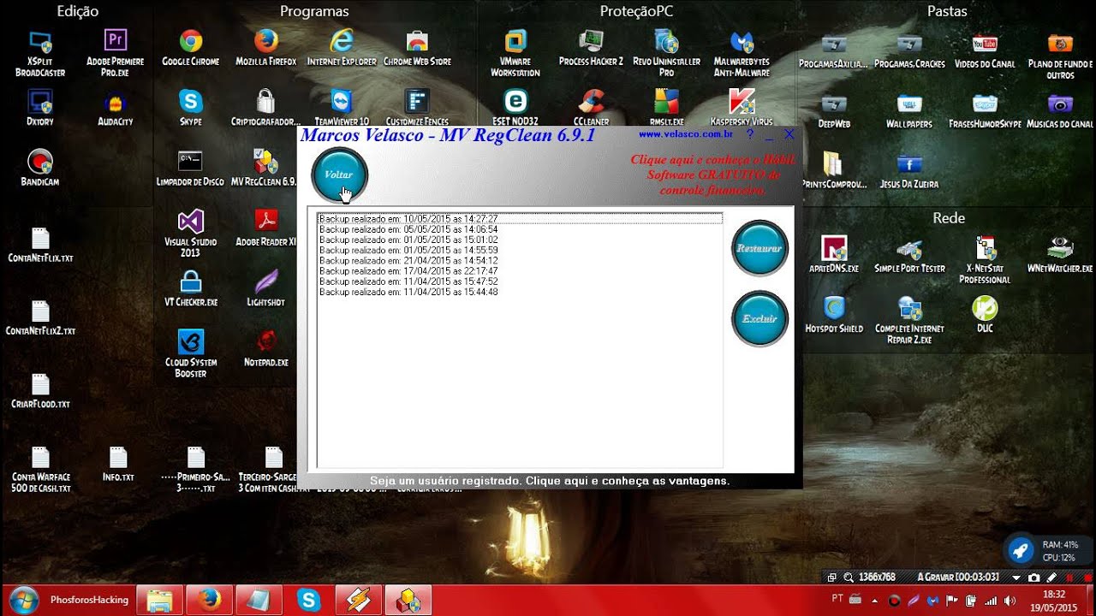Open File Explorer from the taskbar

click(x=159, y=601)
